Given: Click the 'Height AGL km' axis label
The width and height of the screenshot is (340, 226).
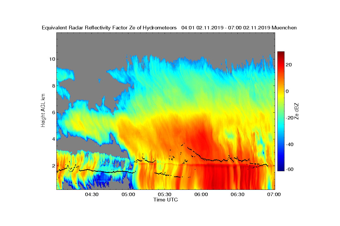Looking at the screenshot, I should 43,110.
